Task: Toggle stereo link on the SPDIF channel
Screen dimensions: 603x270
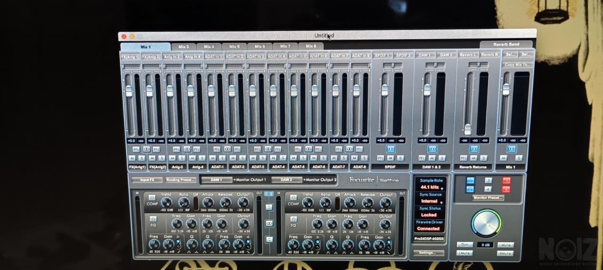Action: 391,149
